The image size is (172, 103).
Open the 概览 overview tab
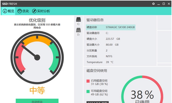9,11
